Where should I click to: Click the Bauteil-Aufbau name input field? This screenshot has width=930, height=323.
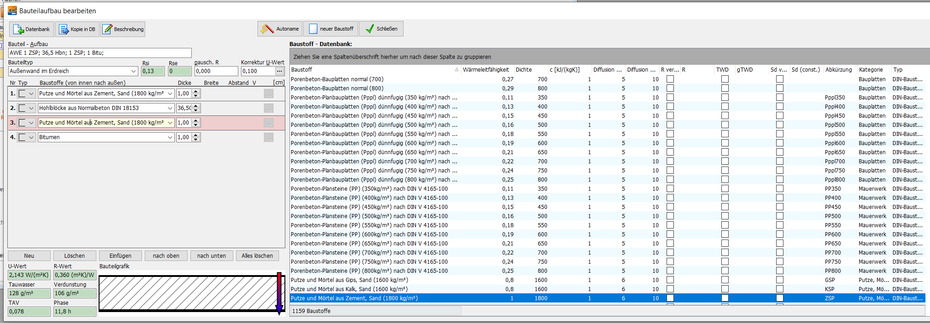(100, 53)
